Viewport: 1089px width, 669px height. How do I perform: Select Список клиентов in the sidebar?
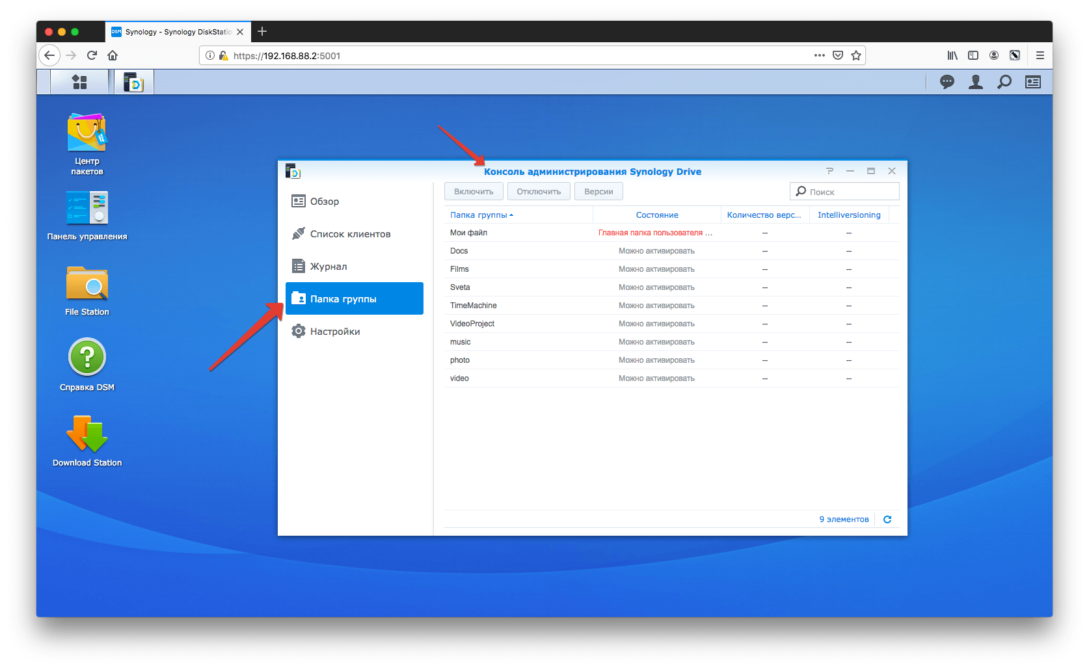point(355,234)
